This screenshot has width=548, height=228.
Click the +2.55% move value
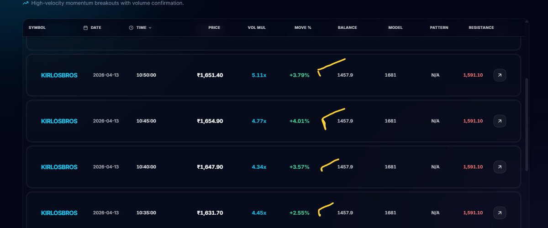coord(300,213)
